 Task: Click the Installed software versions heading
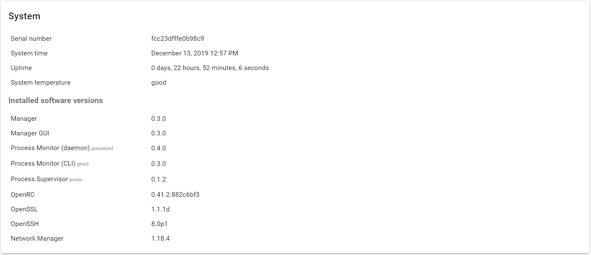click(x=56, y=101)
